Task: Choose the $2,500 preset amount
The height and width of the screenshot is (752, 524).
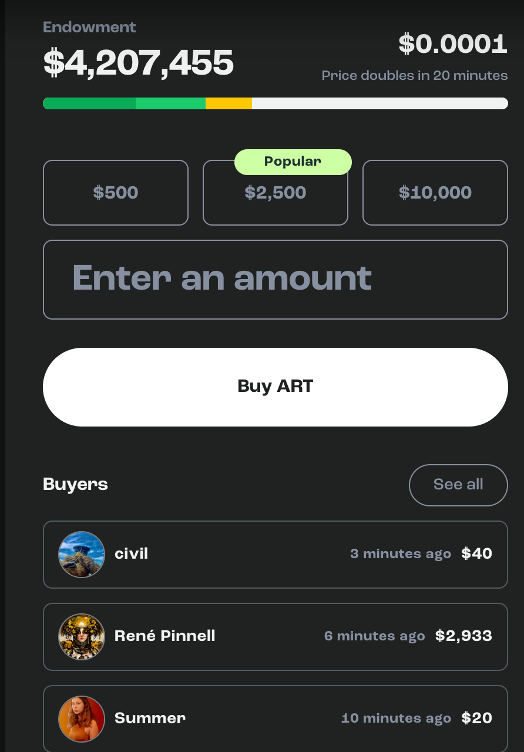Action: point(276,193)
